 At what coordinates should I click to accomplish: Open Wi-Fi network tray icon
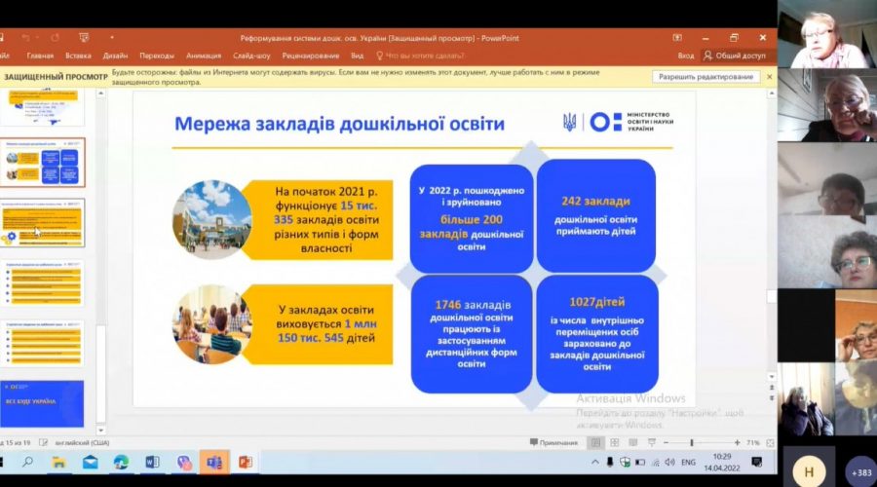click(656, 463)
